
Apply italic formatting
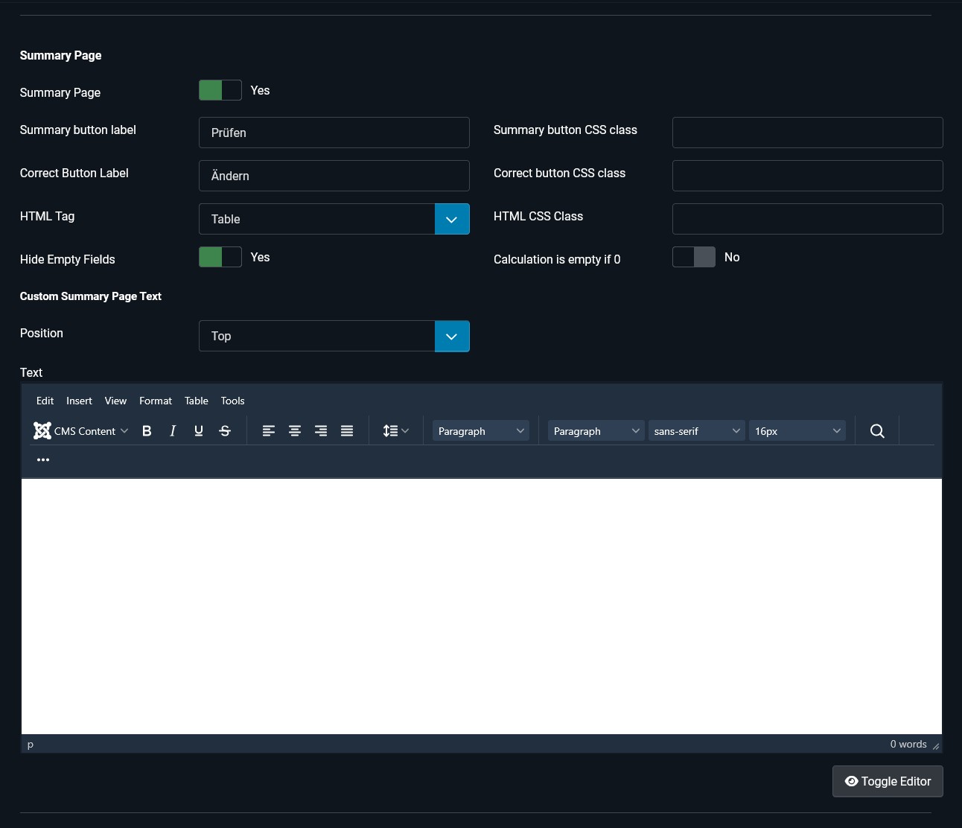(172, 430)
